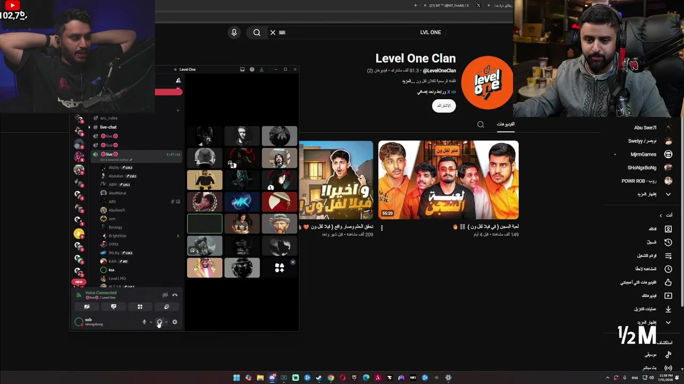The image size is (684, 384).
Task: Open options menu for the prison game video
Action: (382, 228)
